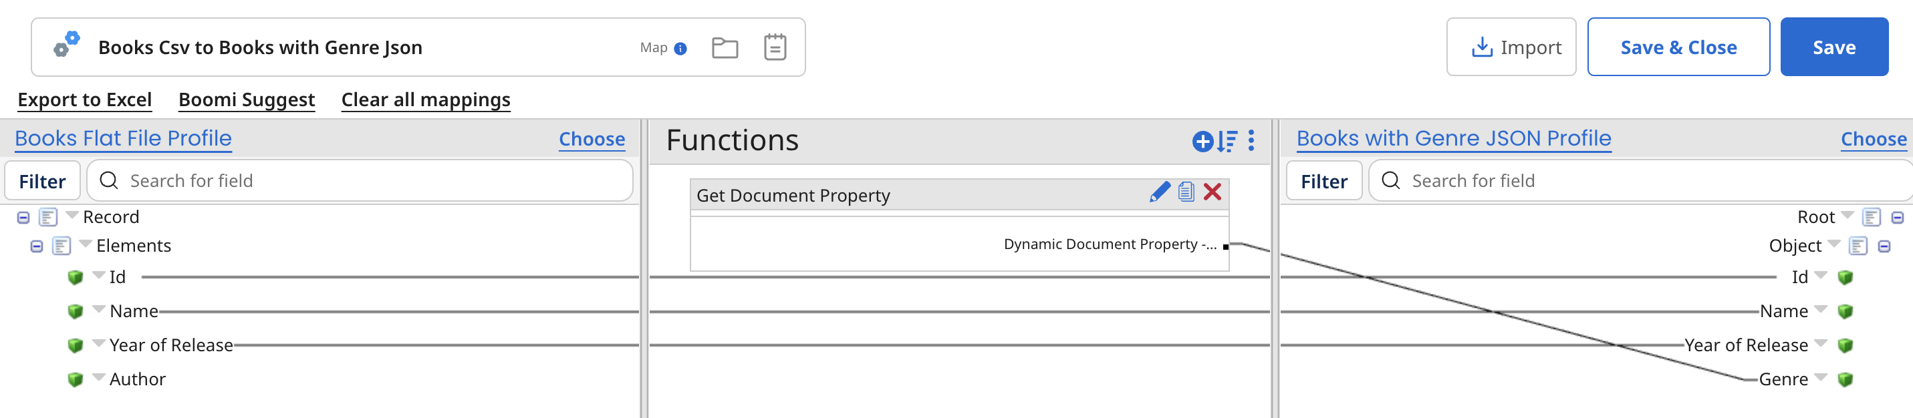The height and width of the screenshot is (418, 1913).
Task: Click the gear icon beside the map title
Action: (x=66, y=46)
